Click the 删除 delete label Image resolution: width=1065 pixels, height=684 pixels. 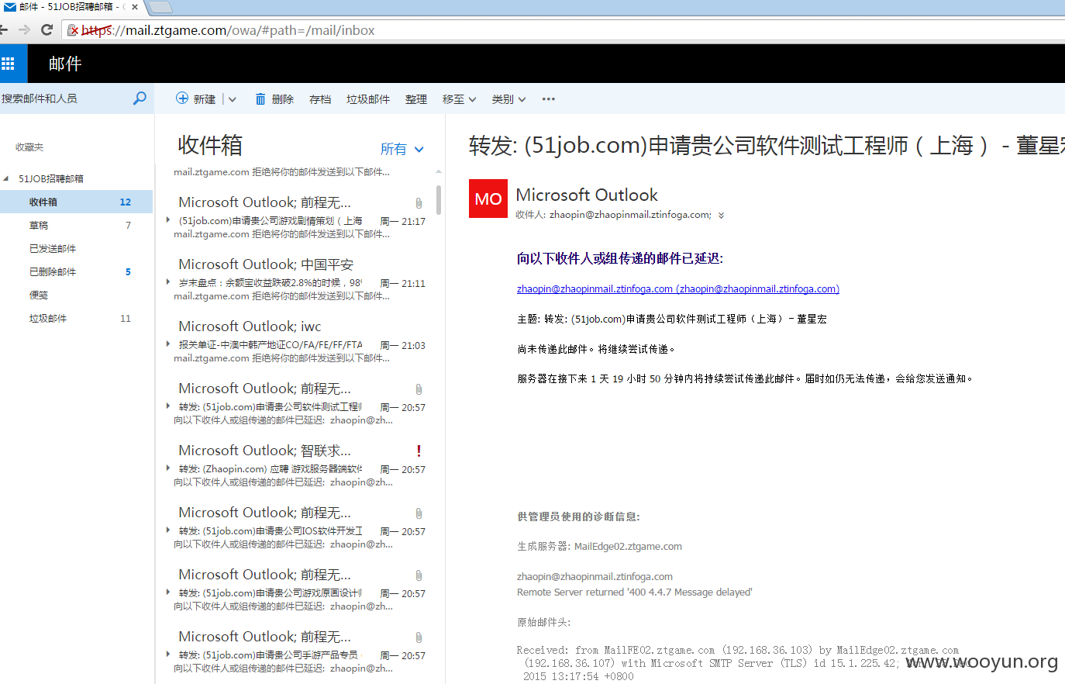283,99
